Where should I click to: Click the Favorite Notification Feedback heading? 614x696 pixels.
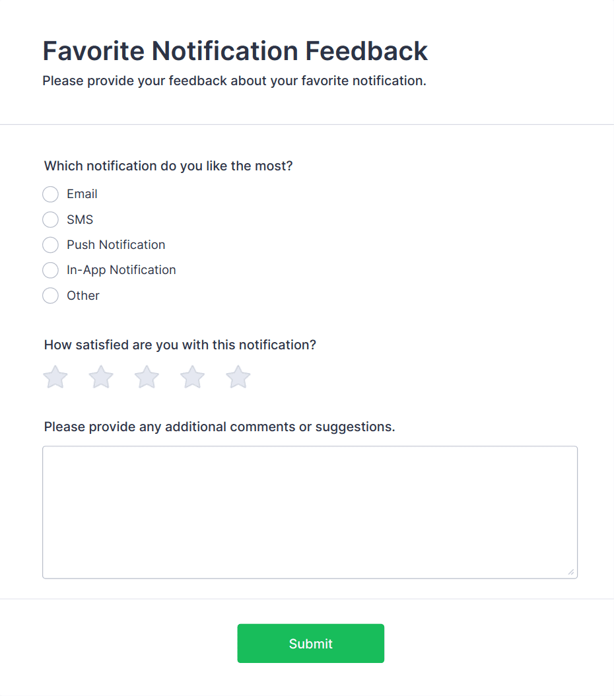tap(235, 51)
